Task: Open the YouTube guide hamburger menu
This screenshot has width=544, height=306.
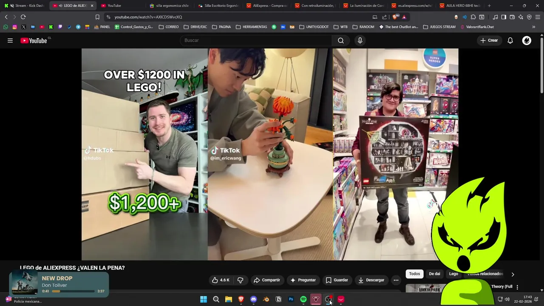Action: pyautogui.click(x=10, y=40)
